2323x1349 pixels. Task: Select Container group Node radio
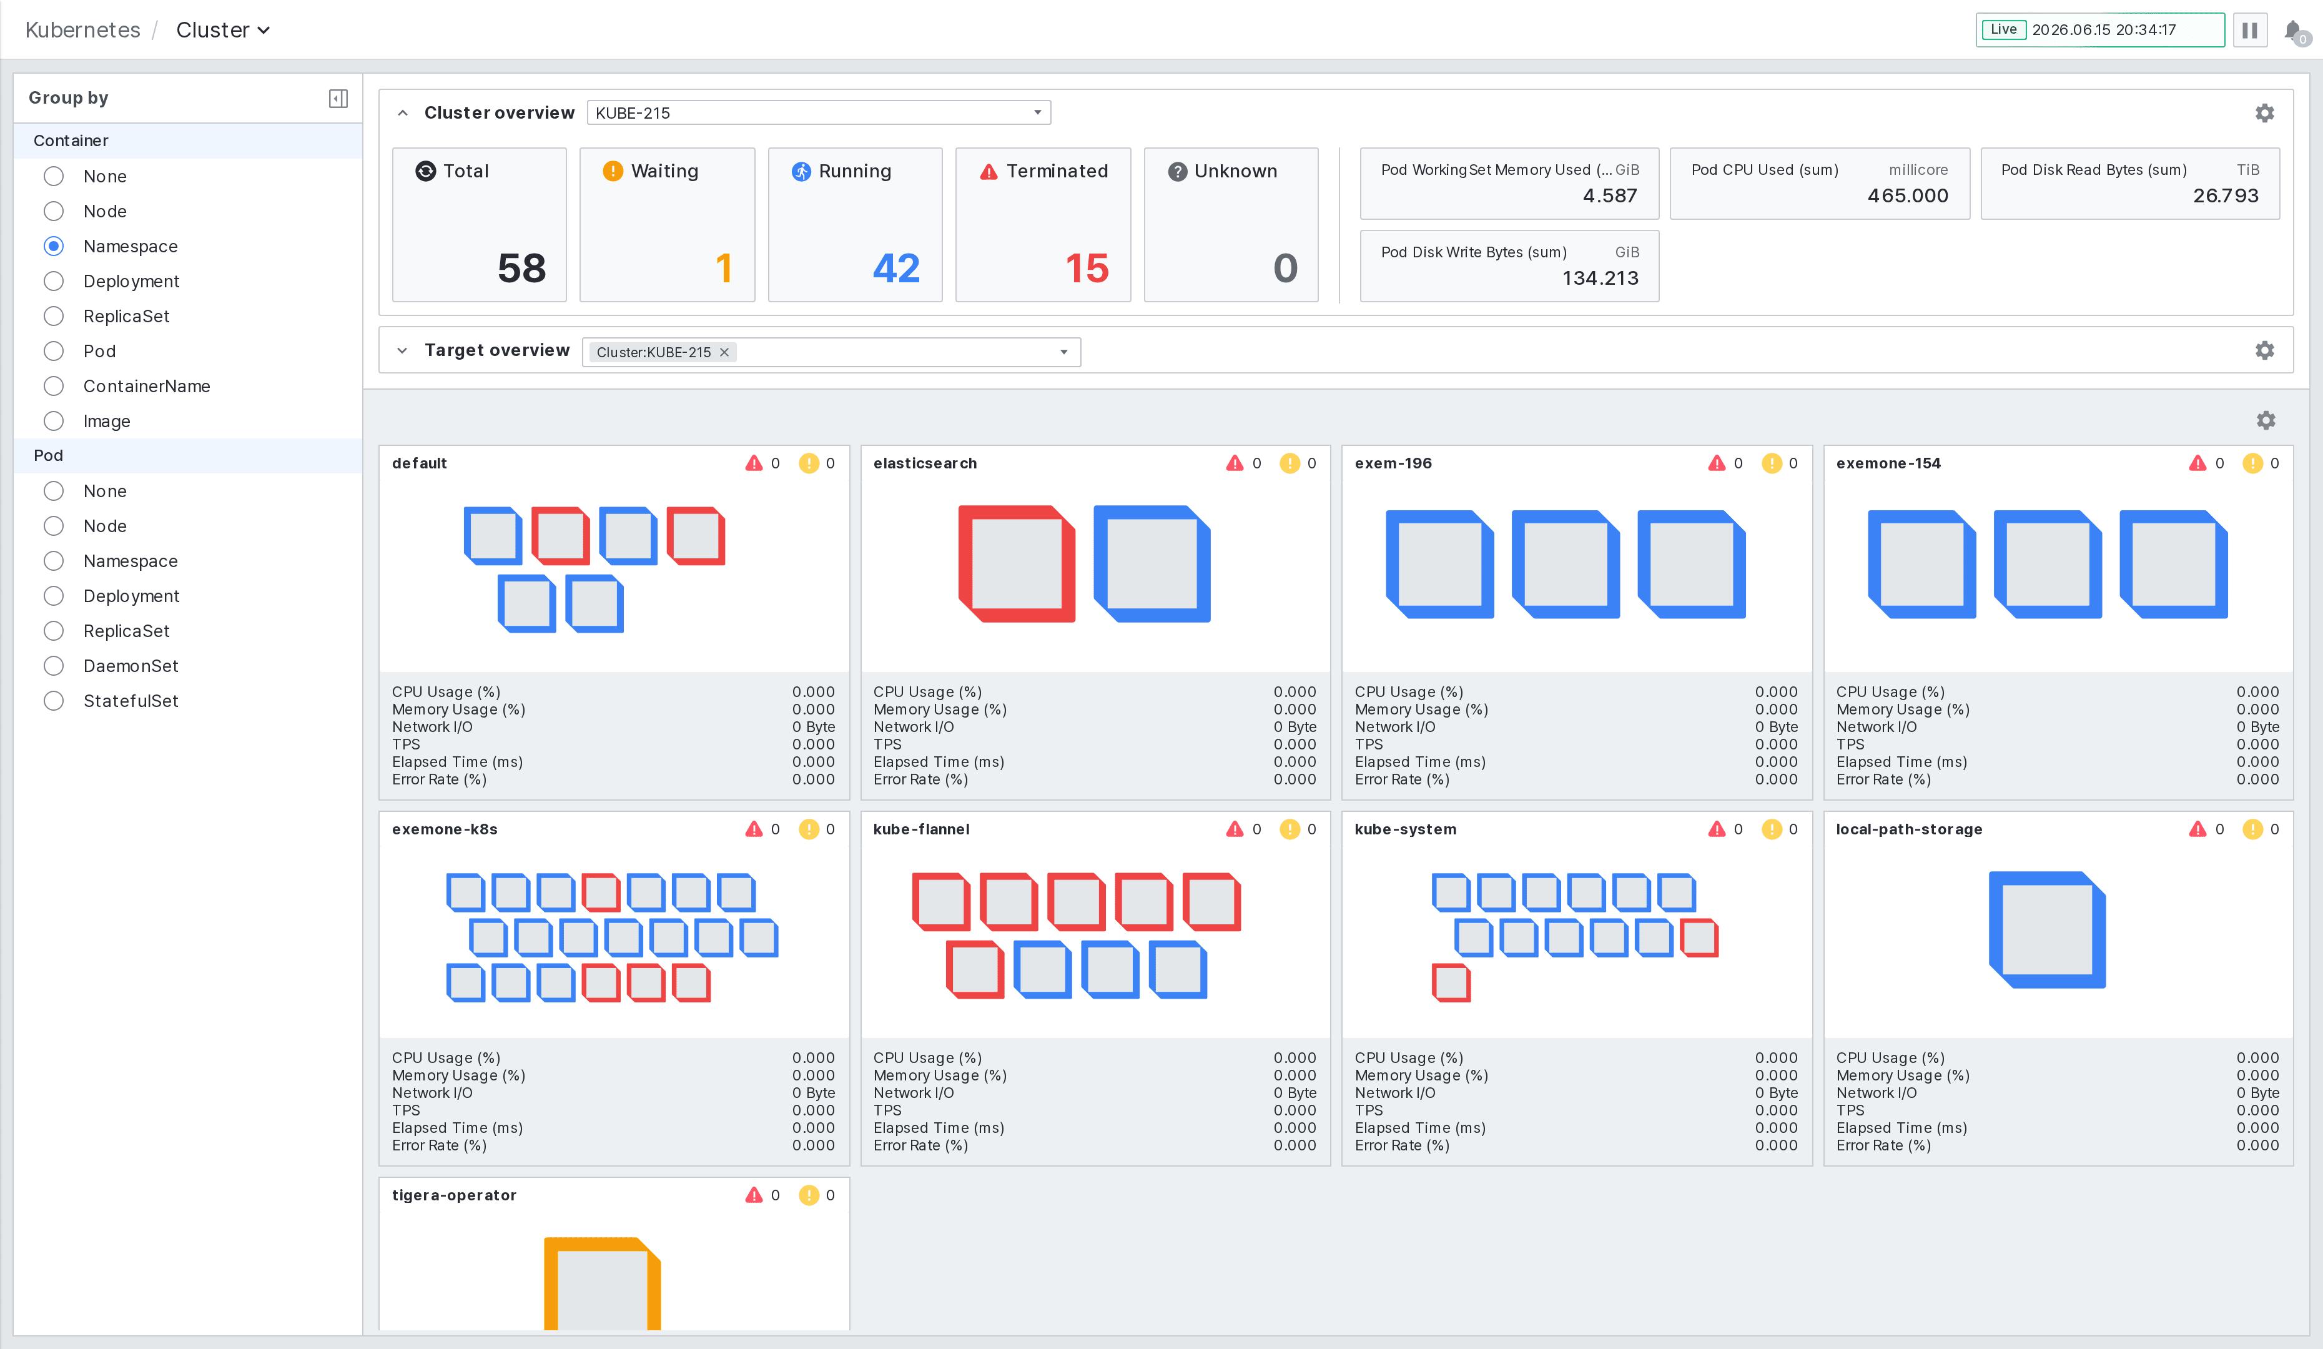pos(54,211)
